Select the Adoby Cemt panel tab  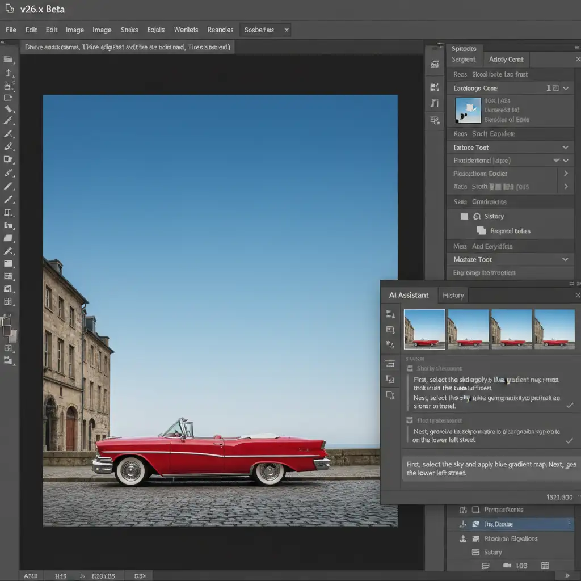point(506,60)
